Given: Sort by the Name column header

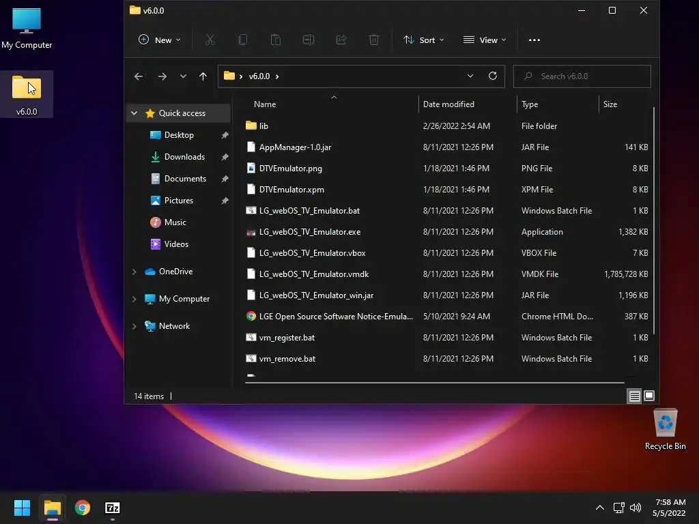Looking at the screenshot, I should click(x=265, y=104).
